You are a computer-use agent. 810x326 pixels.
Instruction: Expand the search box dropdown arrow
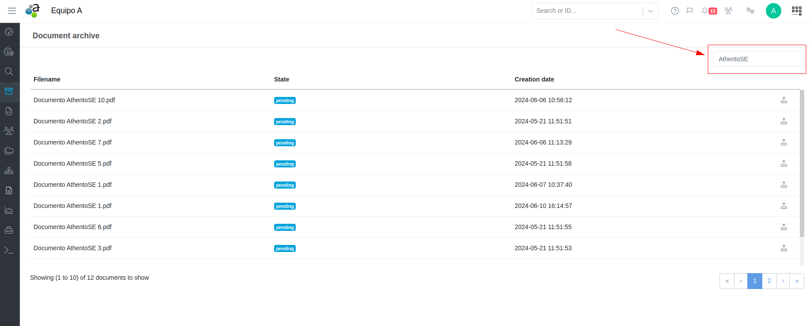(x=650, y=11)
